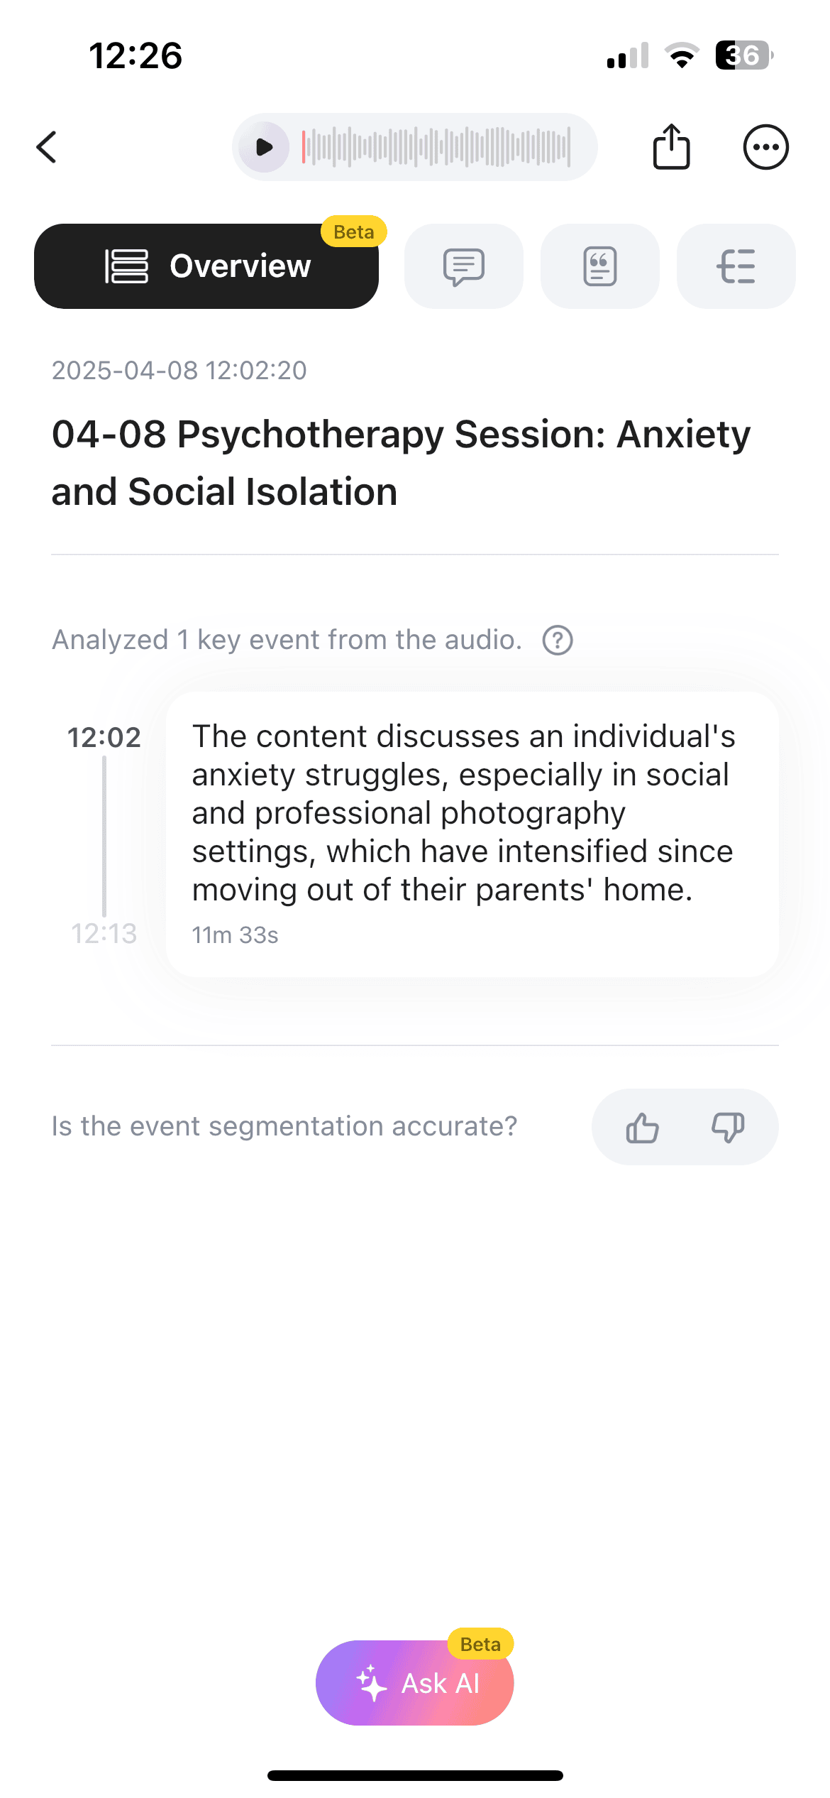Thumbs up the event segmentation

(x=642, y=1127)
